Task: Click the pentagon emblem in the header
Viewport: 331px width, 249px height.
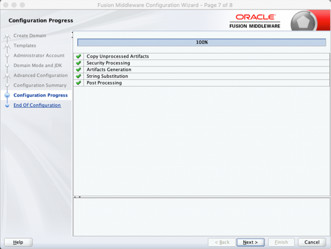Action: click(303, 22)
